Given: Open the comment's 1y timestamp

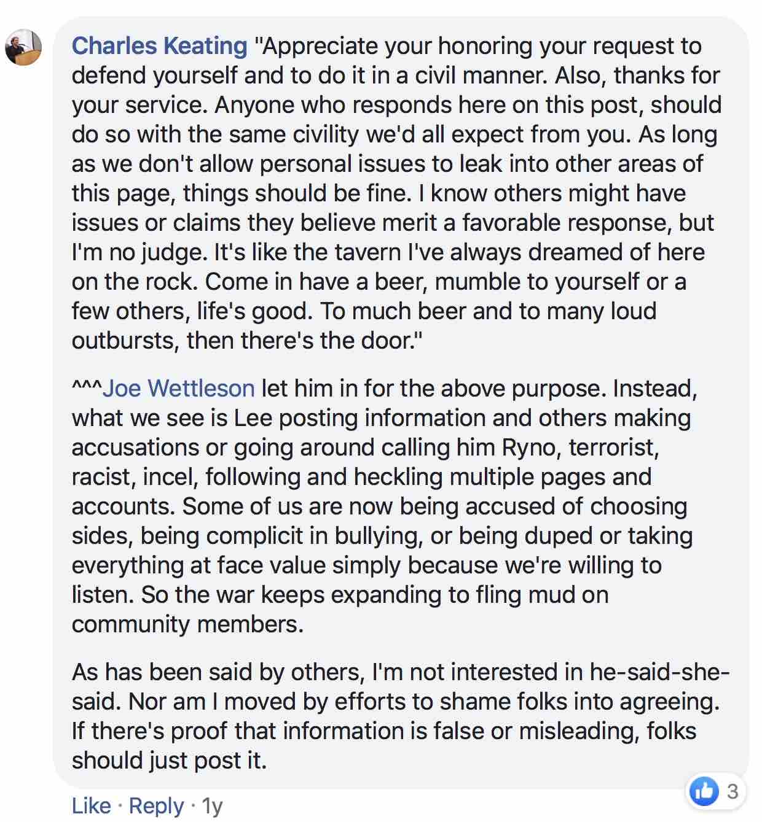Looking at the screenshot, I should tap(212, 805).
